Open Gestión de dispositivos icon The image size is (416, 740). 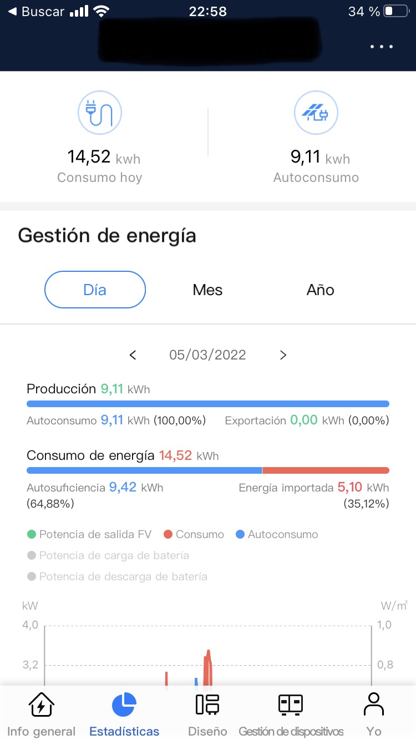(x=291, y=704)
